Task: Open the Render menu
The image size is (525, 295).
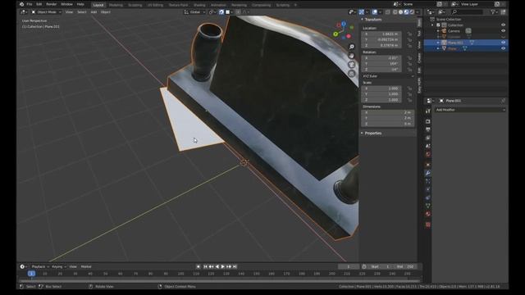Action: (51, 4)
